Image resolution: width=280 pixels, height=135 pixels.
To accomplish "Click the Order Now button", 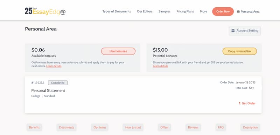I will tap(223, 12).
